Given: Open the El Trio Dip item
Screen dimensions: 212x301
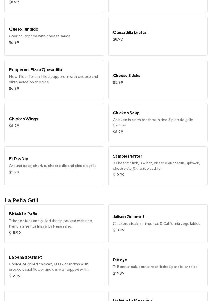Looking at the screenshot, I should point(54,166).
